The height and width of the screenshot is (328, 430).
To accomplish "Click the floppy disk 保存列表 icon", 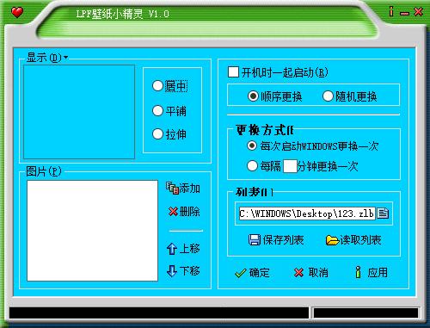I will pos(255,240).
